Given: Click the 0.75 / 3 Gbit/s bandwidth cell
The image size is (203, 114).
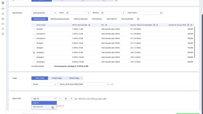Looking at the screenshot, I should (135, 62).
